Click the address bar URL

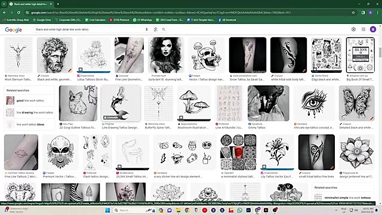[x=161, y=13]
